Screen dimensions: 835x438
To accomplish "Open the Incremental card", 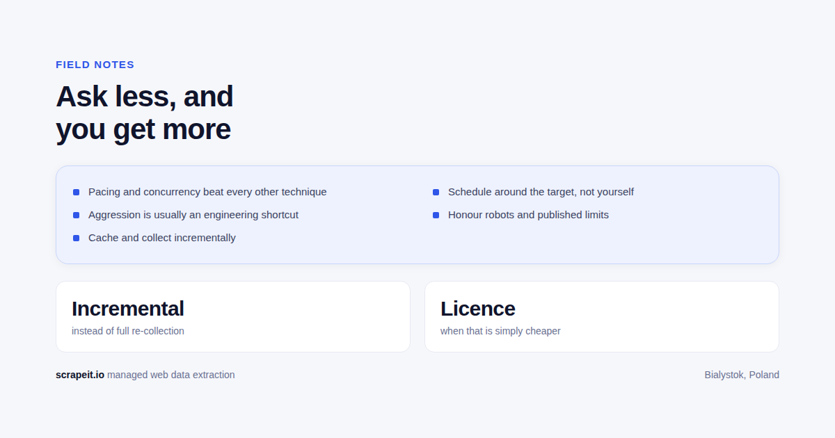I will [233, 317].
